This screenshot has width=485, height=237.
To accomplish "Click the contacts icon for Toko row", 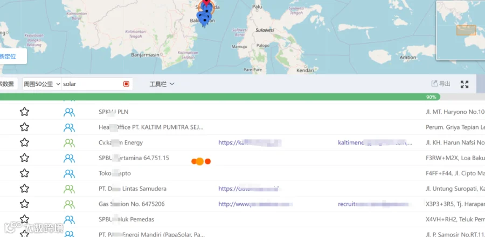I will click(x=69, y=174).
